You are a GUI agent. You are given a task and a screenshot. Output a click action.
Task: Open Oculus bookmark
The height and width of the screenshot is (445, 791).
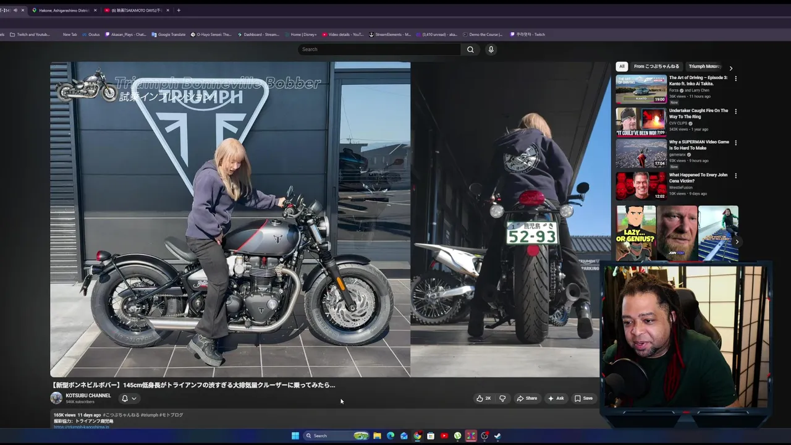pos(91,35)
